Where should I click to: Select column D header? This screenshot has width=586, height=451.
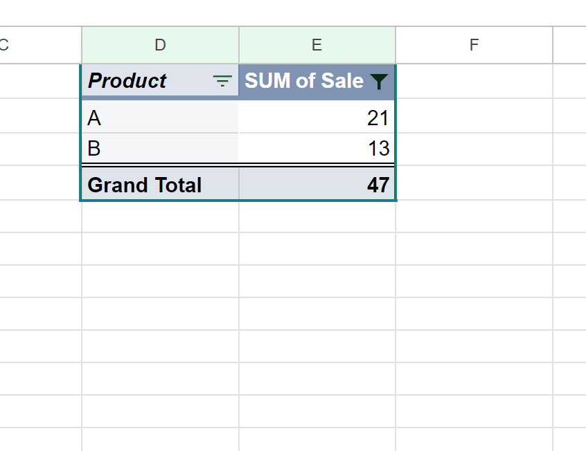tap(160, 44)
